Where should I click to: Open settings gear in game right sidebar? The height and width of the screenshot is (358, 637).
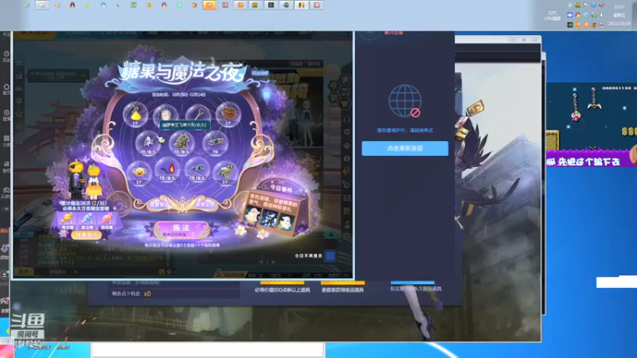pyautogui.click(x=346, y=132)
